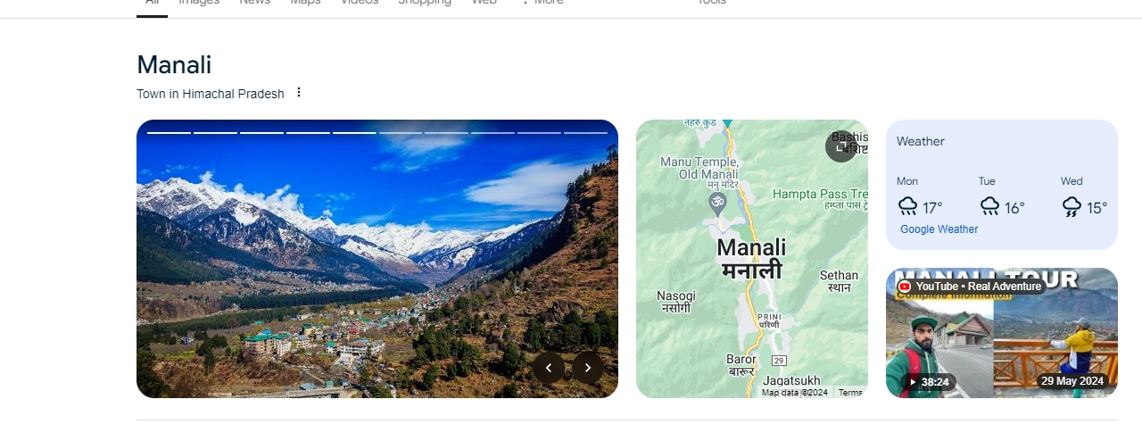Click the Wednesday thunderstorm weather icon
1142x441 pixels.
(1072, 207)
